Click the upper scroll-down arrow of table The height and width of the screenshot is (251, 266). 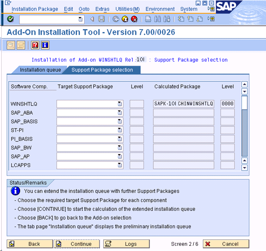(x=245, y=92)
